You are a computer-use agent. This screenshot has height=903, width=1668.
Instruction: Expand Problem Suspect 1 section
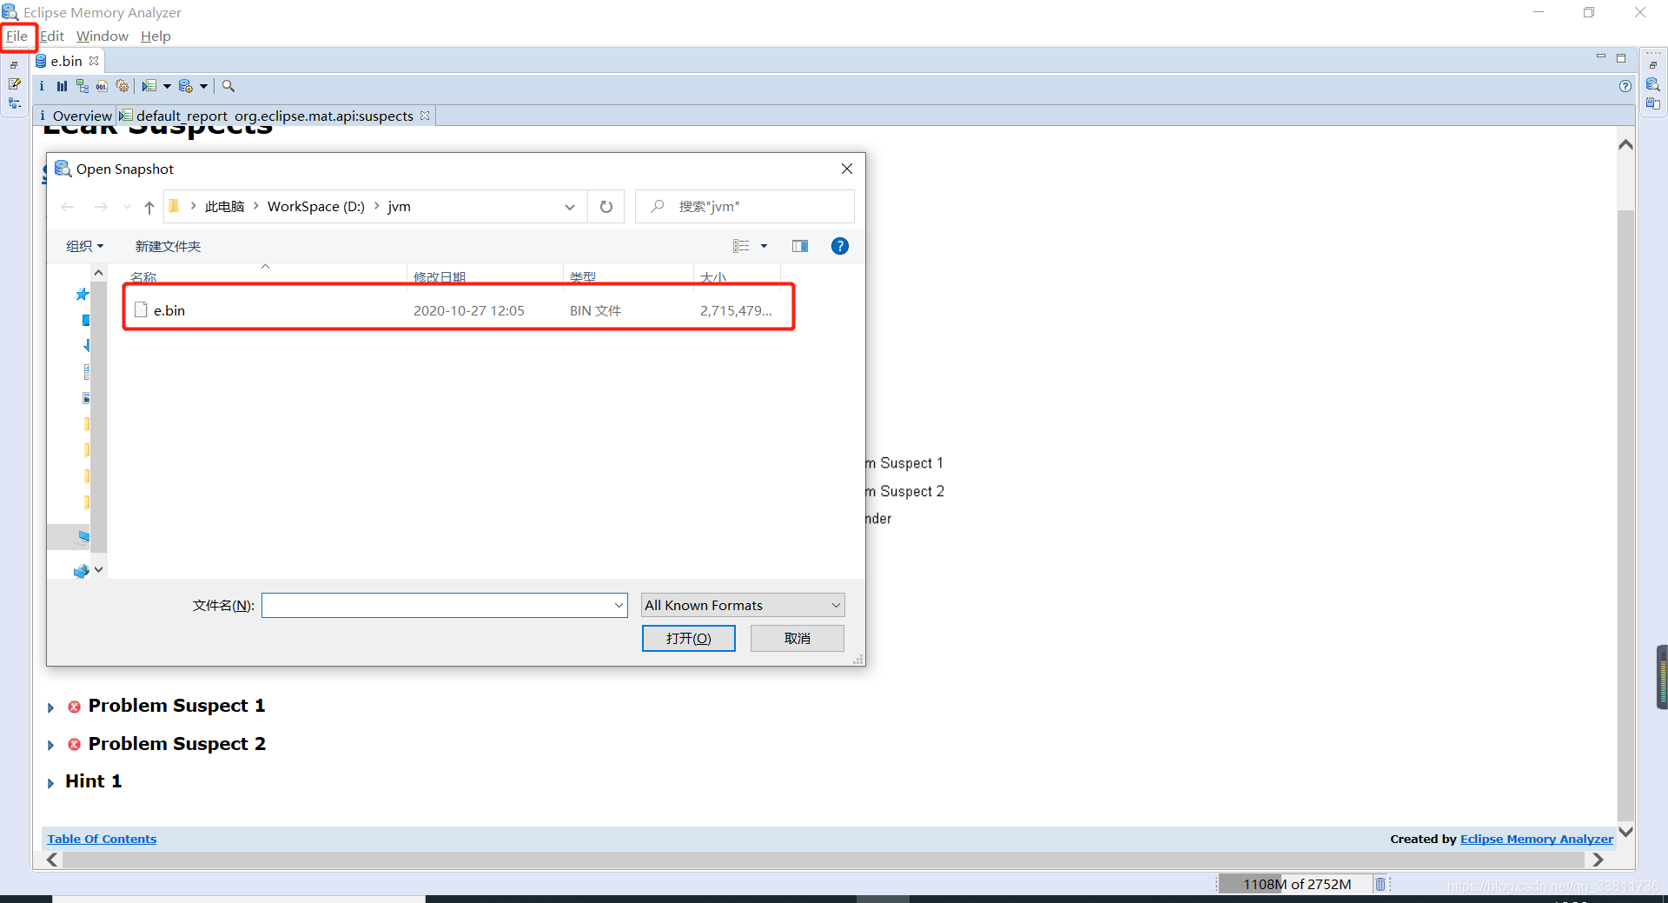coord(51,707)
